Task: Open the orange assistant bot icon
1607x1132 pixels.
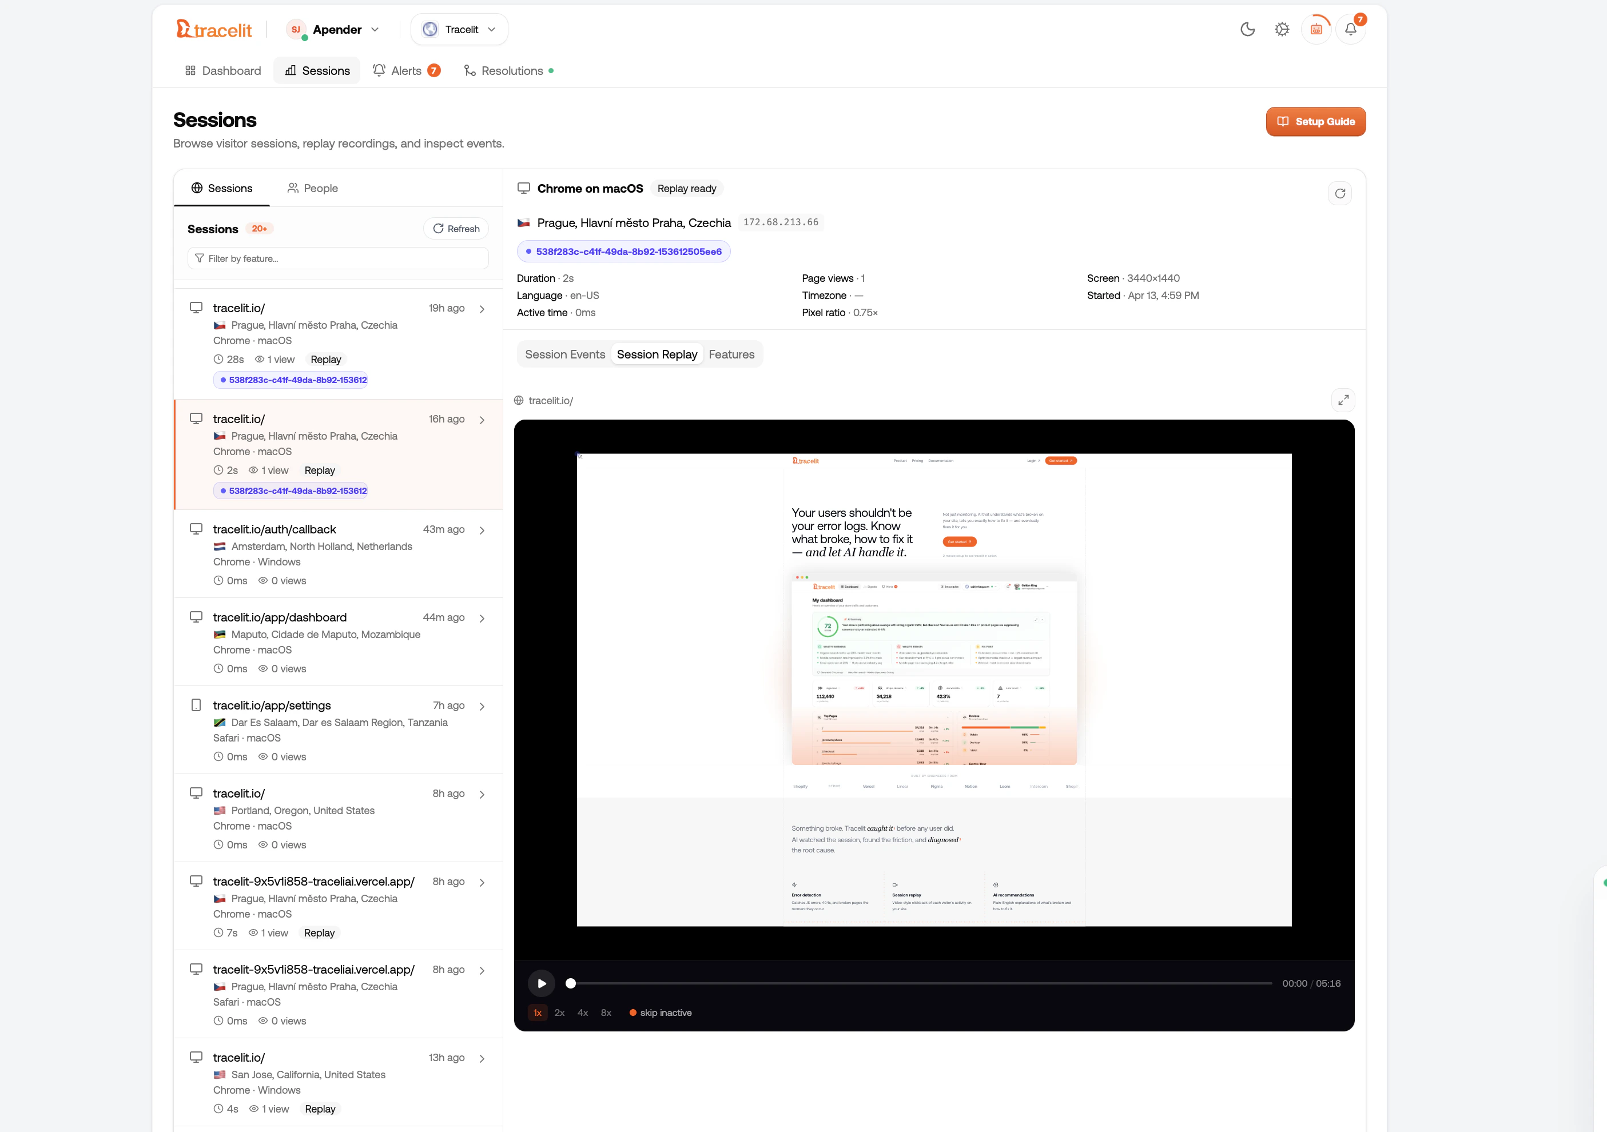Action: [1316, 29]
